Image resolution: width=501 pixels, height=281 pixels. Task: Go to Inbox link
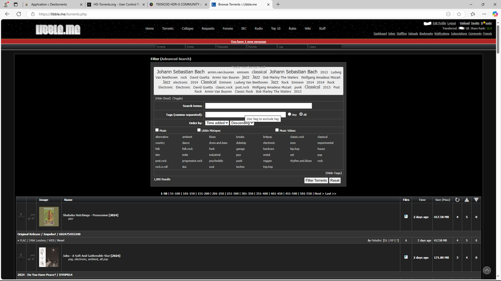392,34
